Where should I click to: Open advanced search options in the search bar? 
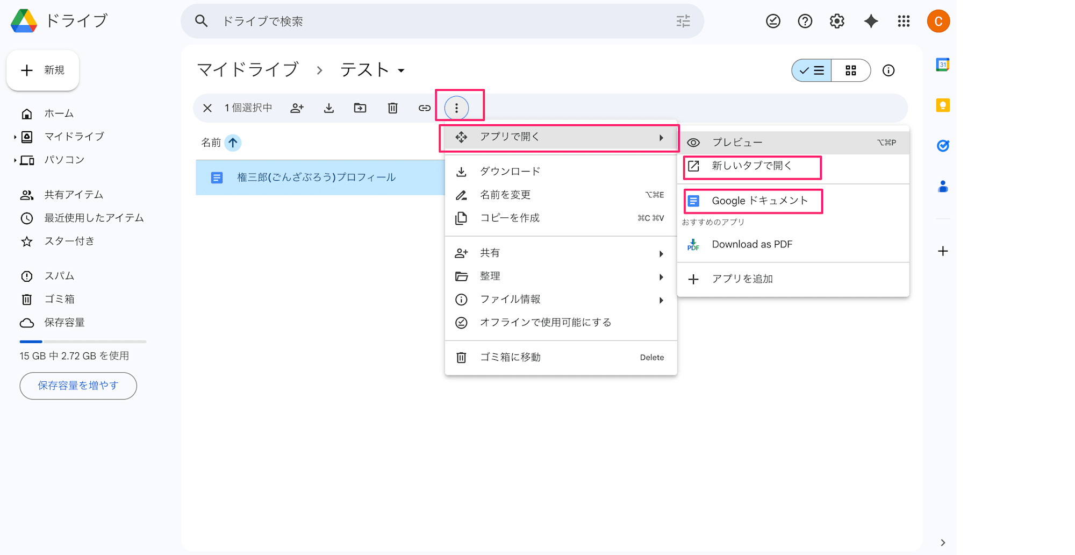pyautogui.click(x=683, y=21)
